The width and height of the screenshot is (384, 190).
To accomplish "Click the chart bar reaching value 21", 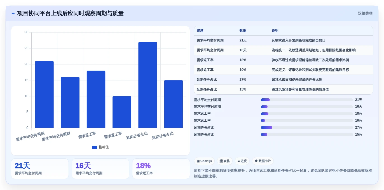I will coord(44,94).
